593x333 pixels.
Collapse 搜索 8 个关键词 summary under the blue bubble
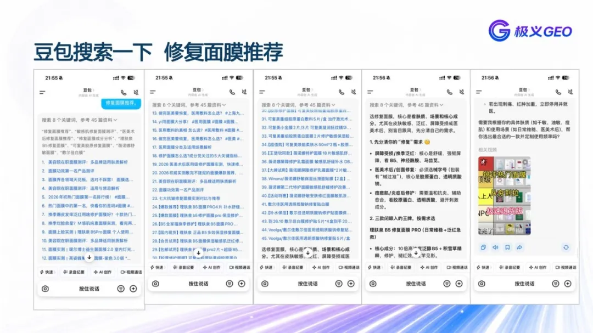click(x=80, y=120)
